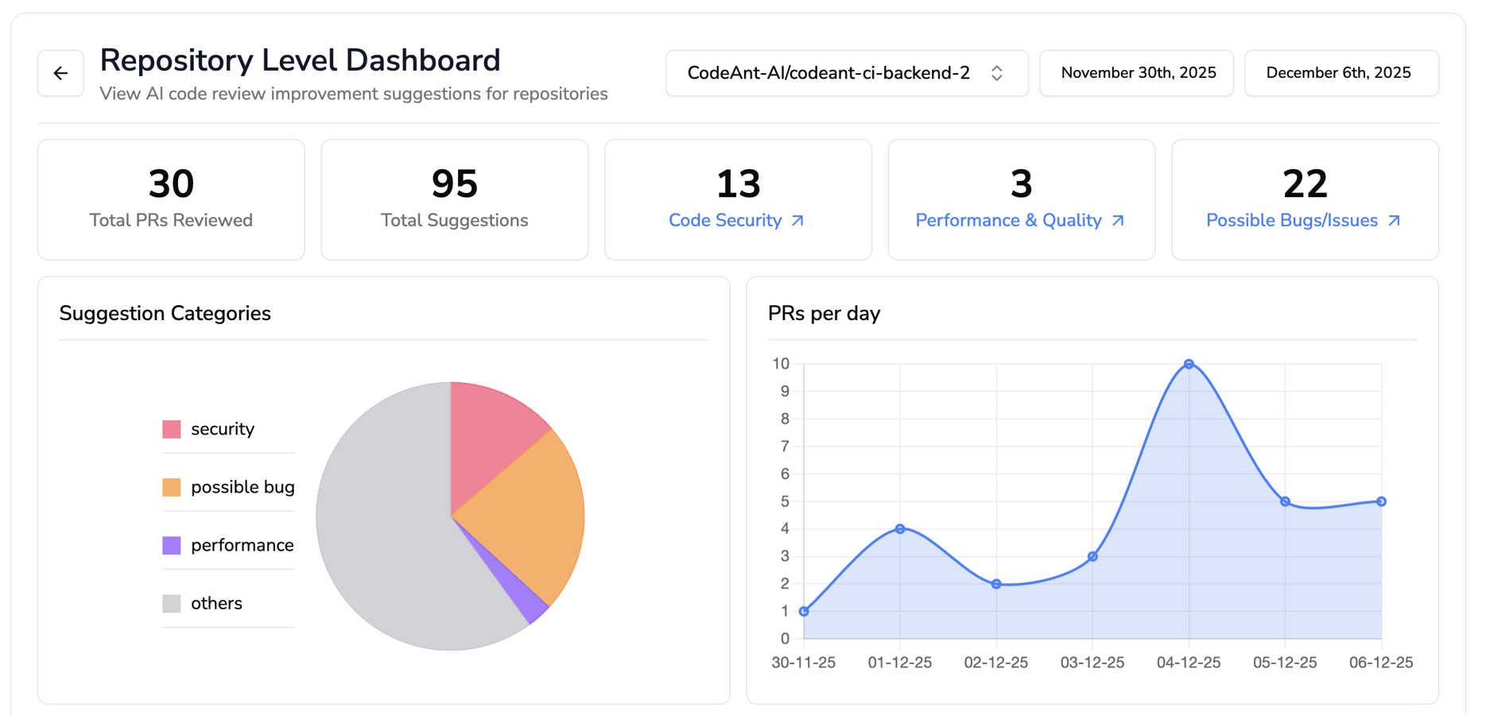Click the Possible Bugs/Issues arrow icon

pos(1394,221)
